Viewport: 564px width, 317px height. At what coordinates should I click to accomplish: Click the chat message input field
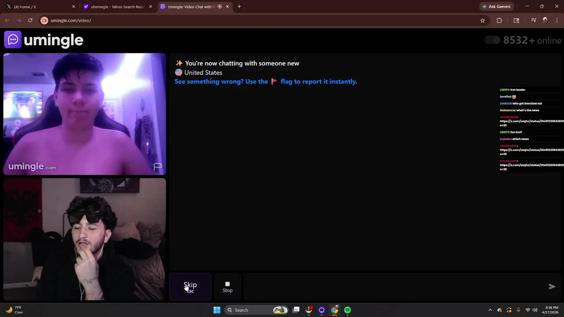coord(394,287)
